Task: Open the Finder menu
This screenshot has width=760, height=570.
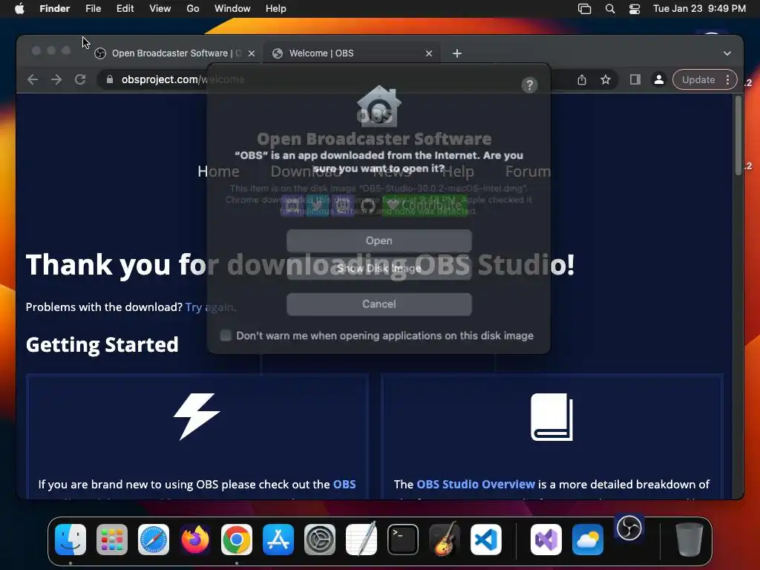Action: click(54, 9)
